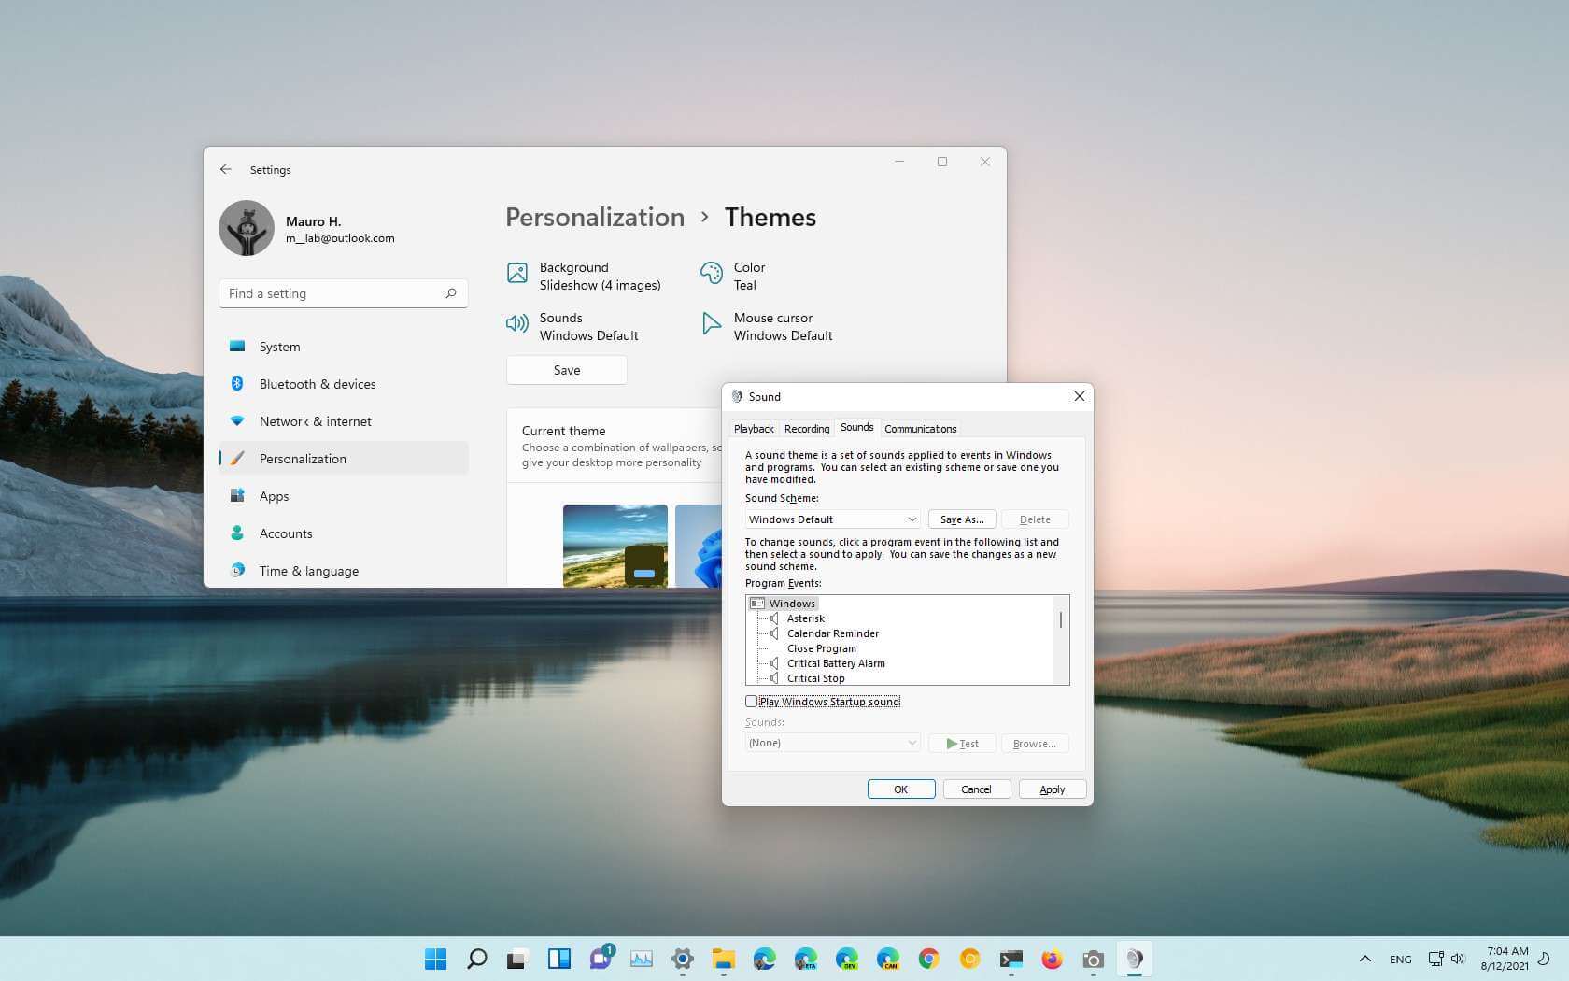Launch Microsoft Edge stable from taskbar
This screenshot has height=981, width=1569.
pos(764,959)
